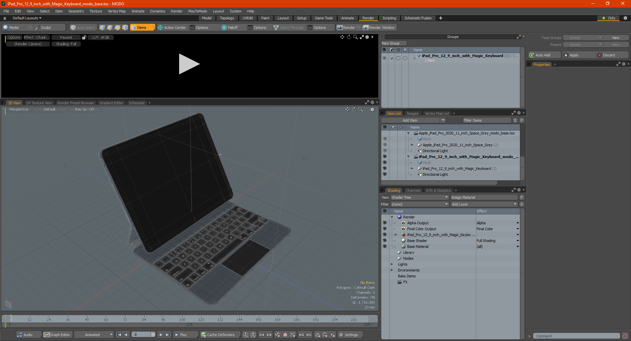Step to next frame

pyautogui.click(x=160, y=335)
